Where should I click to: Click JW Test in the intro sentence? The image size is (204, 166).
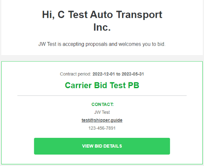coord(47,44)
